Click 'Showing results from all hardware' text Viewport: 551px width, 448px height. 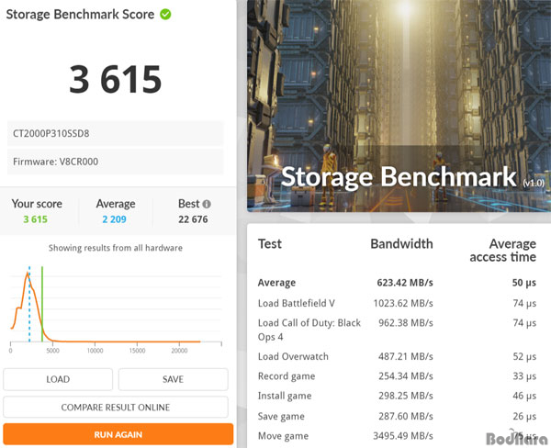tap(116, 248)
